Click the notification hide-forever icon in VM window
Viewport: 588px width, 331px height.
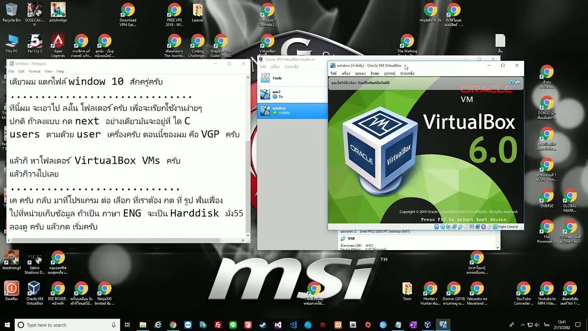[518, 82]
